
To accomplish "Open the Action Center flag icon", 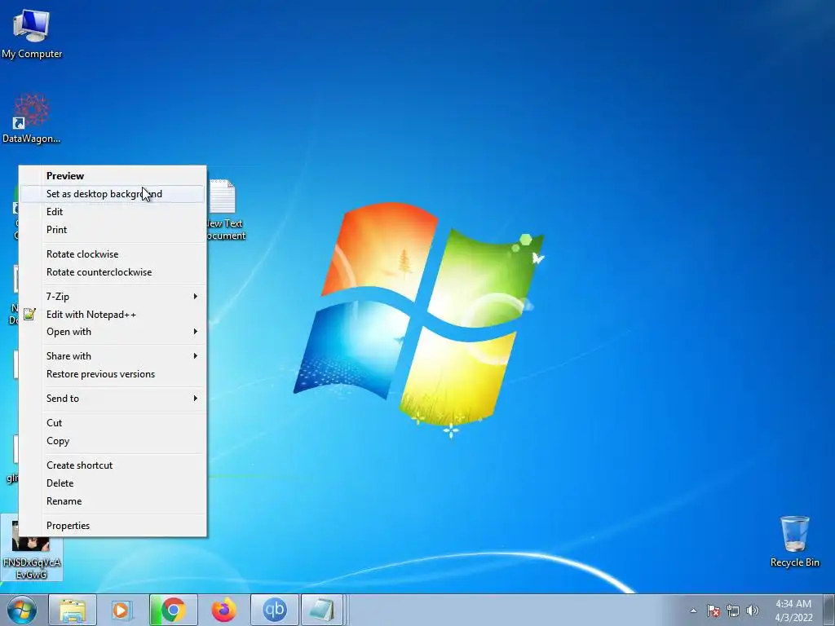I will [x=714, y=611].
